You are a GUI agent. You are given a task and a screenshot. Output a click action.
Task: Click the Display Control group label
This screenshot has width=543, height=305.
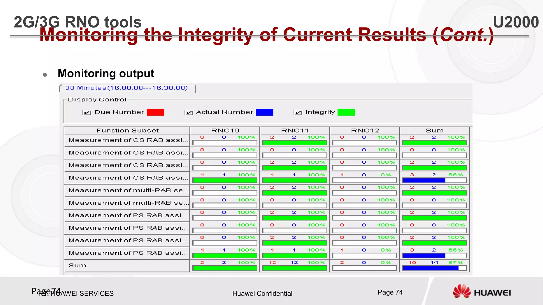point(97,100)
